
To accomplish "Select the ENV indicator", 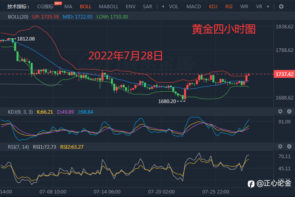I will 131,7.
